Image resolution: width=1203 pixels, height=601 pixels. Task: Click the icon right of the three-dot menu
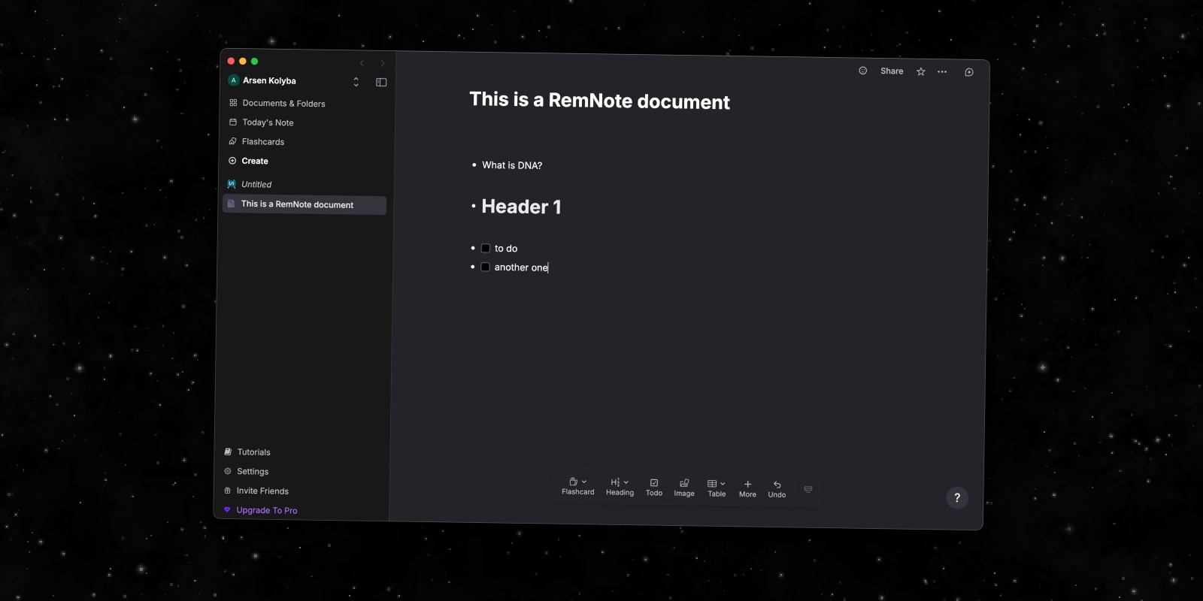coord(969,72)
